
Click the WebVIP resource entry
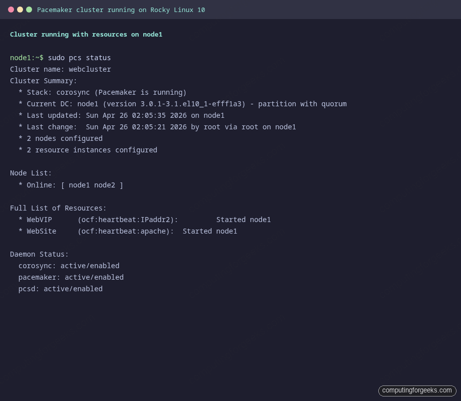(x=145, y=220)
